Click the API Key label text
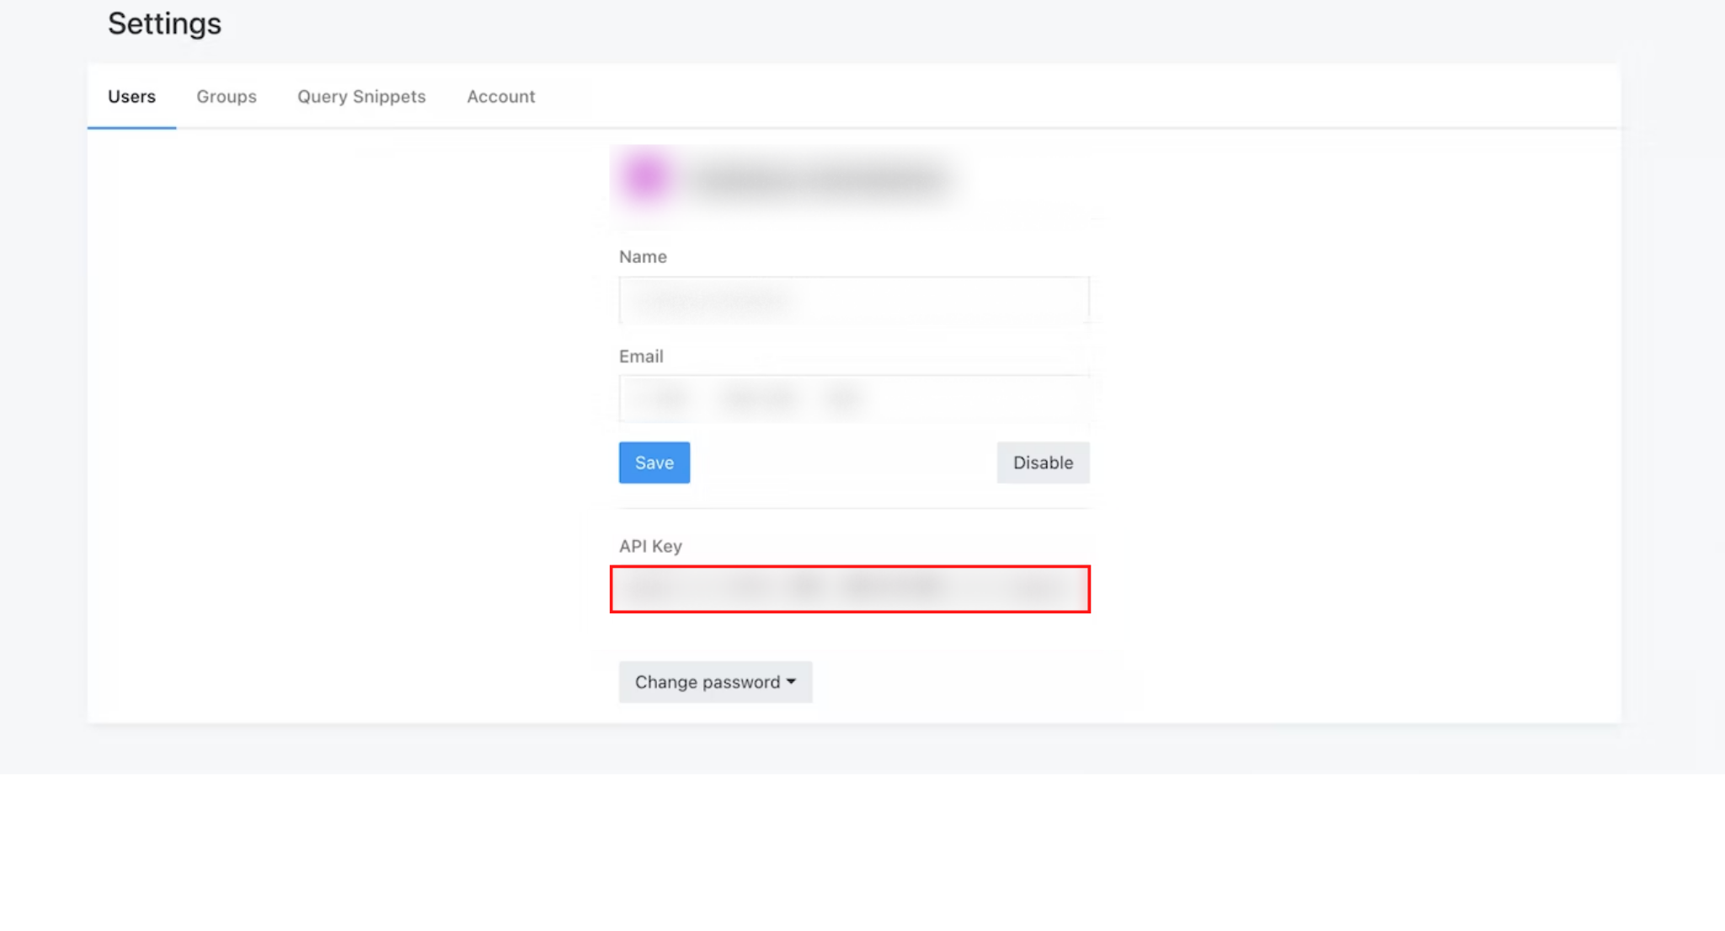This screenshot has height=931, width=1725. pyautogui.click(x=650, y=546)
